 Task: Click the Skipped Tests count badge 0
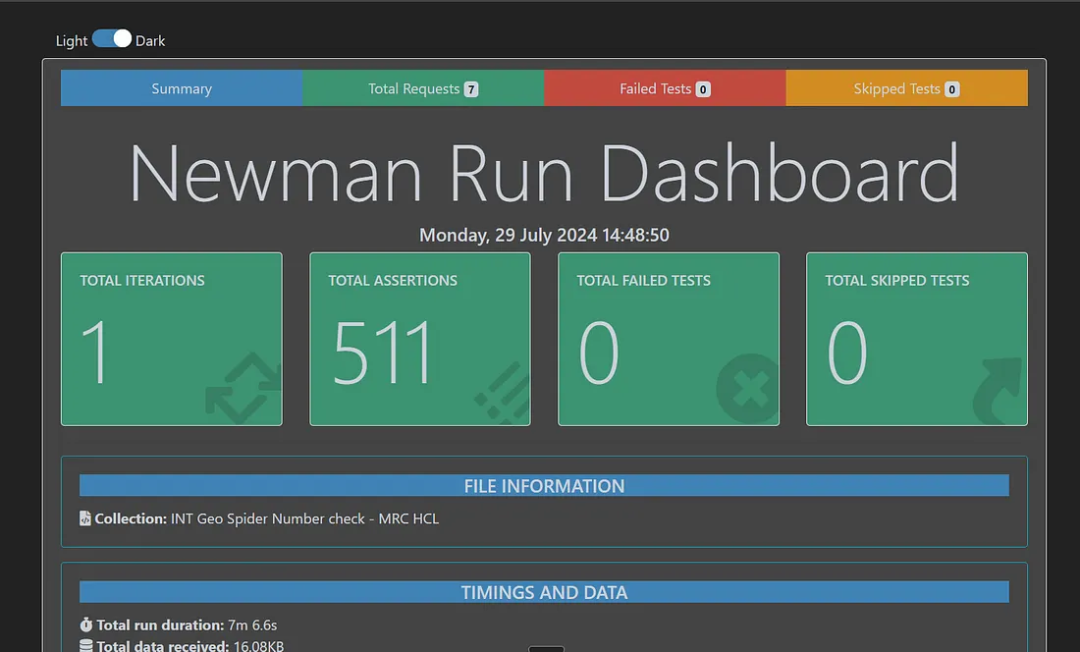tap(952, 89)
